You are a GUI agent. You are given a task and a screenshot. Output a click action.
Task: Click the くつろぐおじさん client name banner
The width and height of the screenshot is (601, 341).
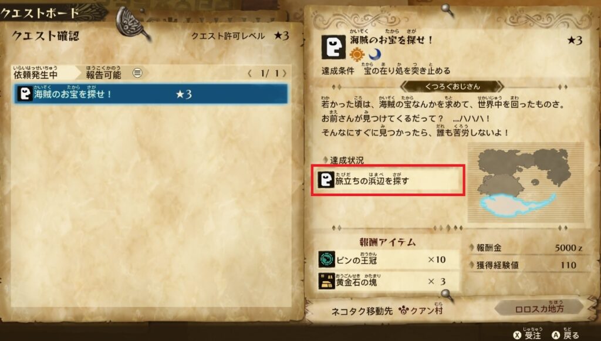pos(452,87)
